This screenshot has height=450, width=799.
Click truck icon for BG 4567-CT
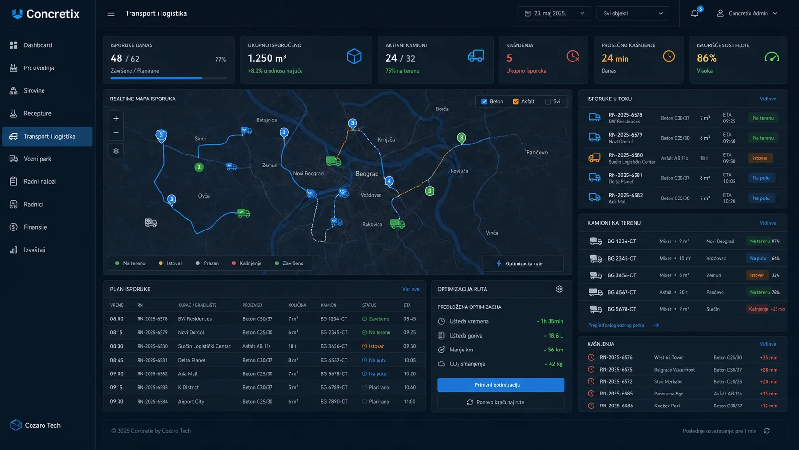pos(595,292)
